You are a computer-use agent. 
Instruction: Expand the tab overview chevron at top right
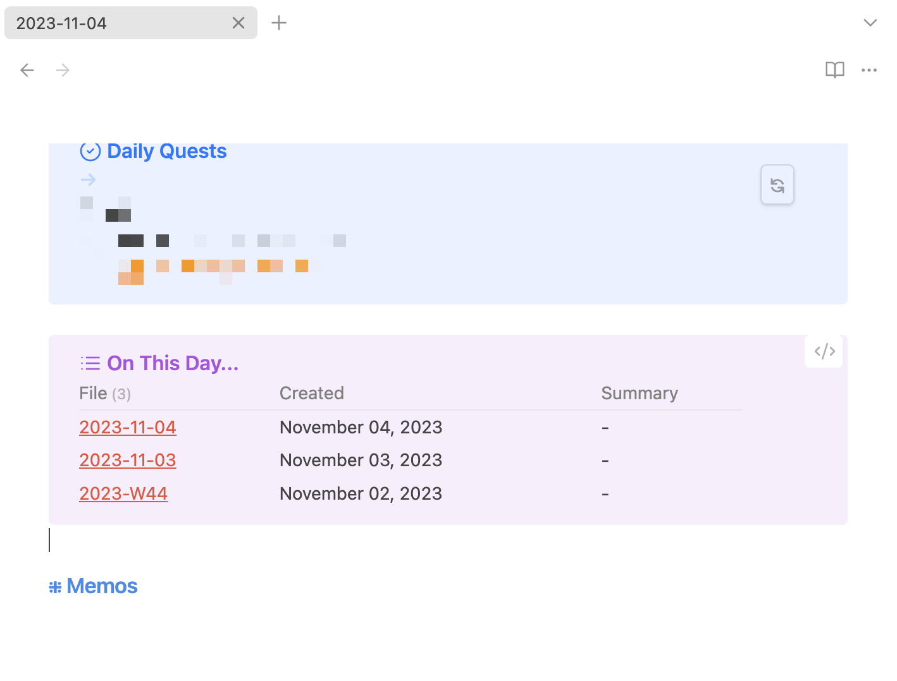870,23
